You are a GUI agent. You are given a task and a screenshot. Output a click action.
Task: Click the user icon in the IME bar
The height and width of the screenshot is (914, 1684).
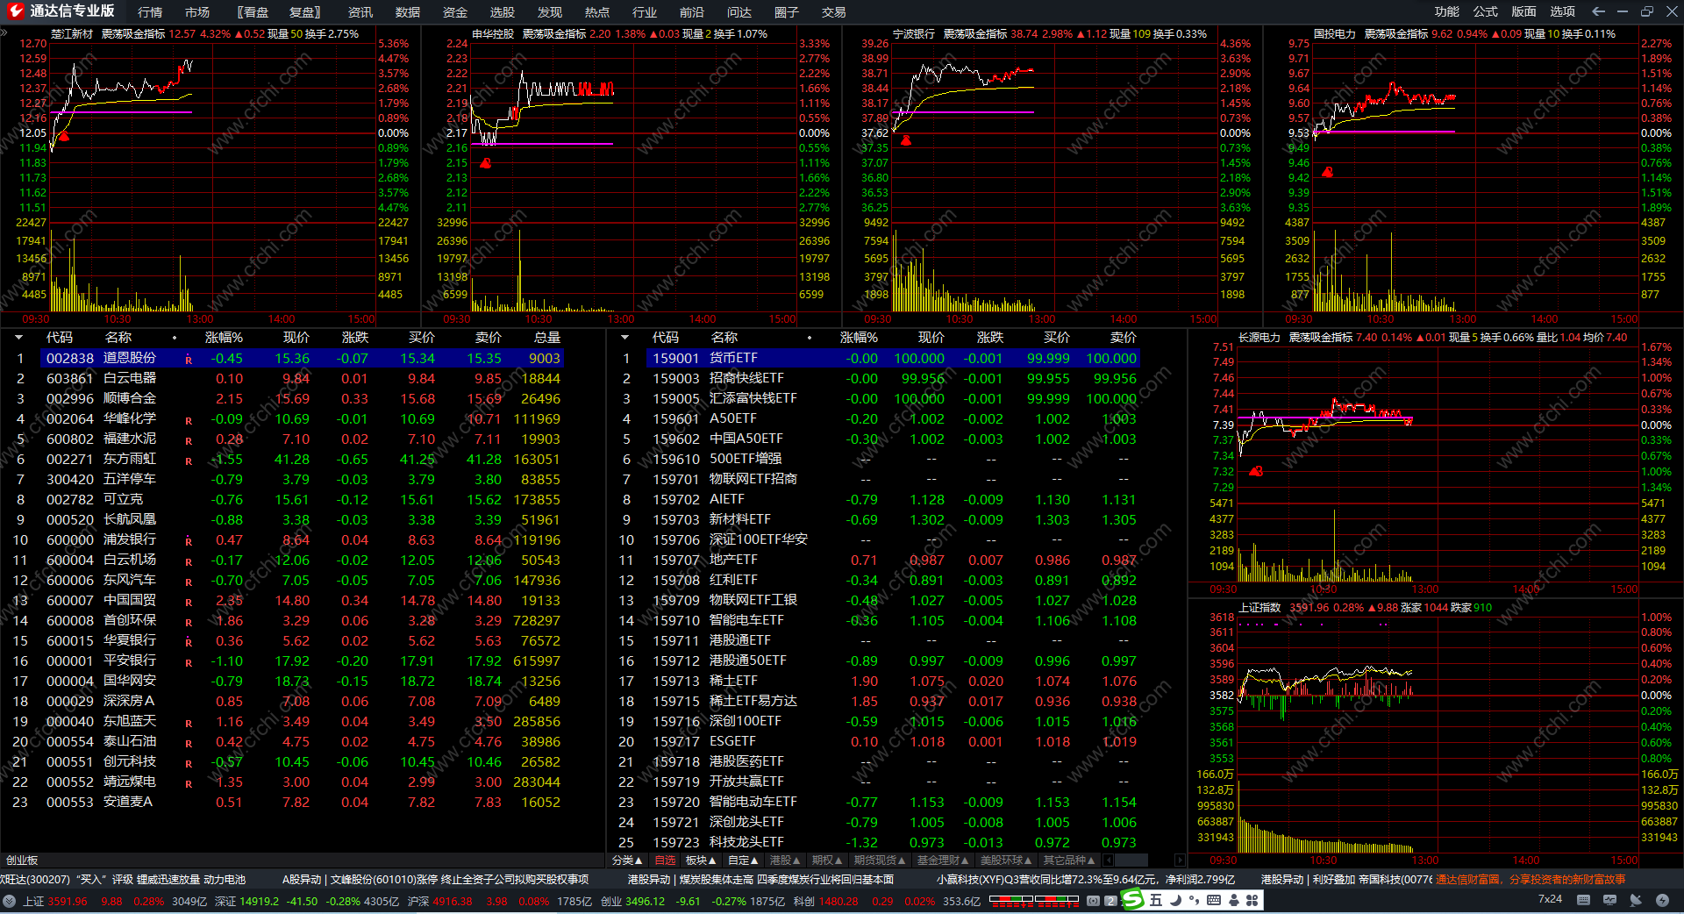tap(1234, 900)
